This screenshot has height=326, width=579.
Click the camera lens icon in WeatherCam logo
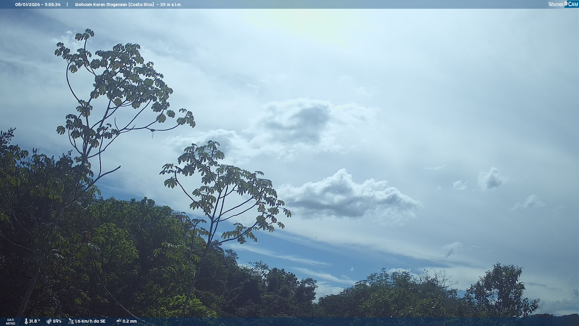[x=566, y=3]
